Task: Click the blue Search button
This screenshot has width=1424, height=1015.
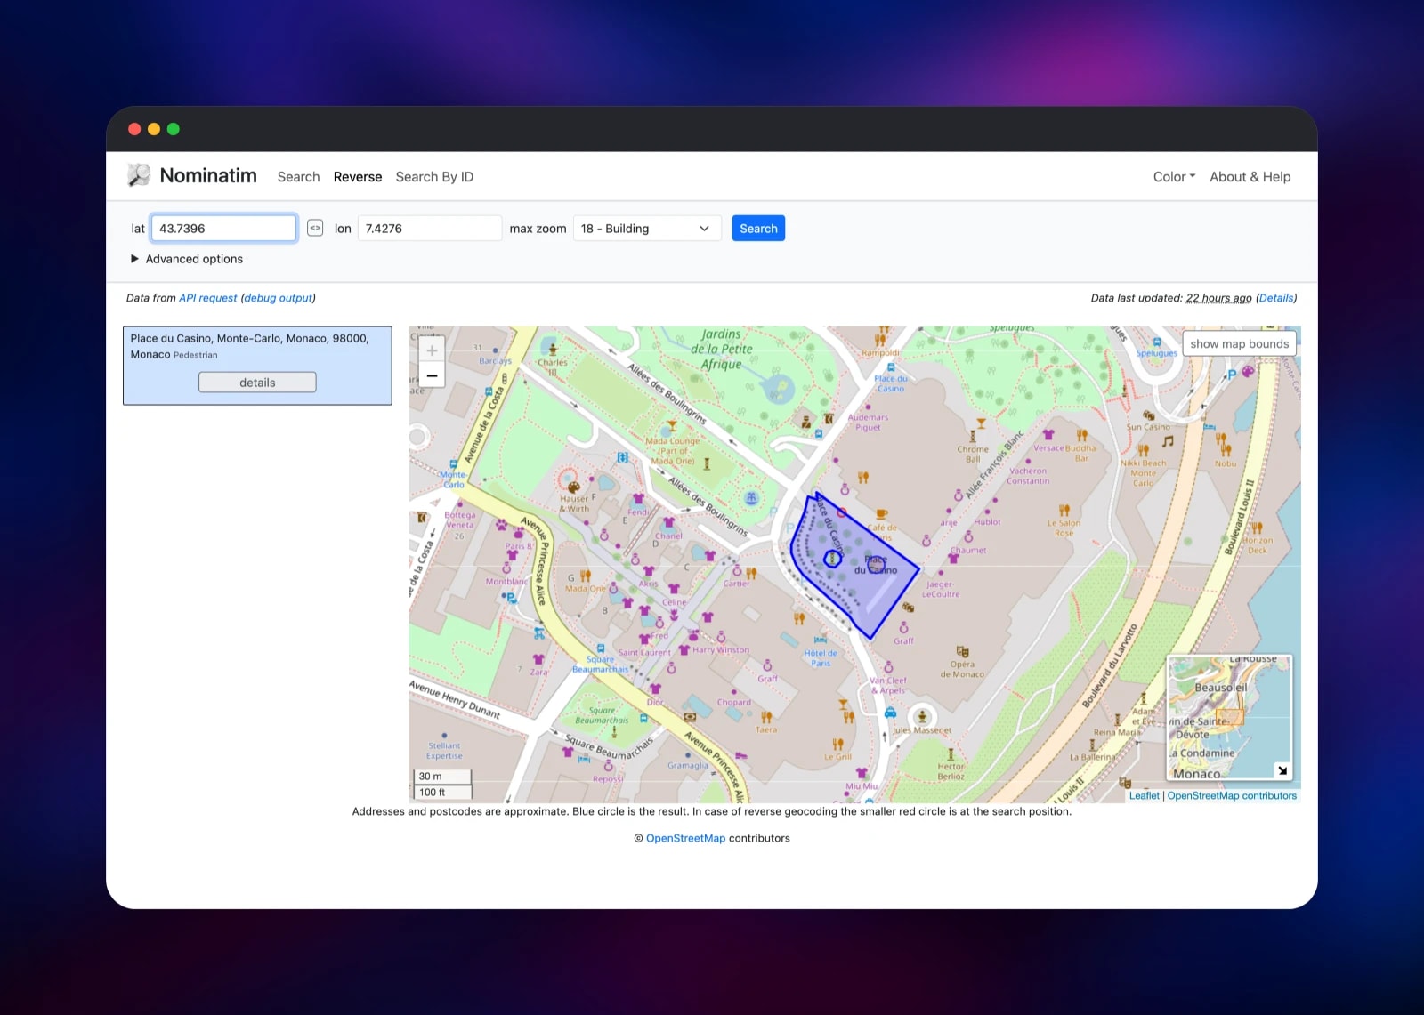Action: 758,229
